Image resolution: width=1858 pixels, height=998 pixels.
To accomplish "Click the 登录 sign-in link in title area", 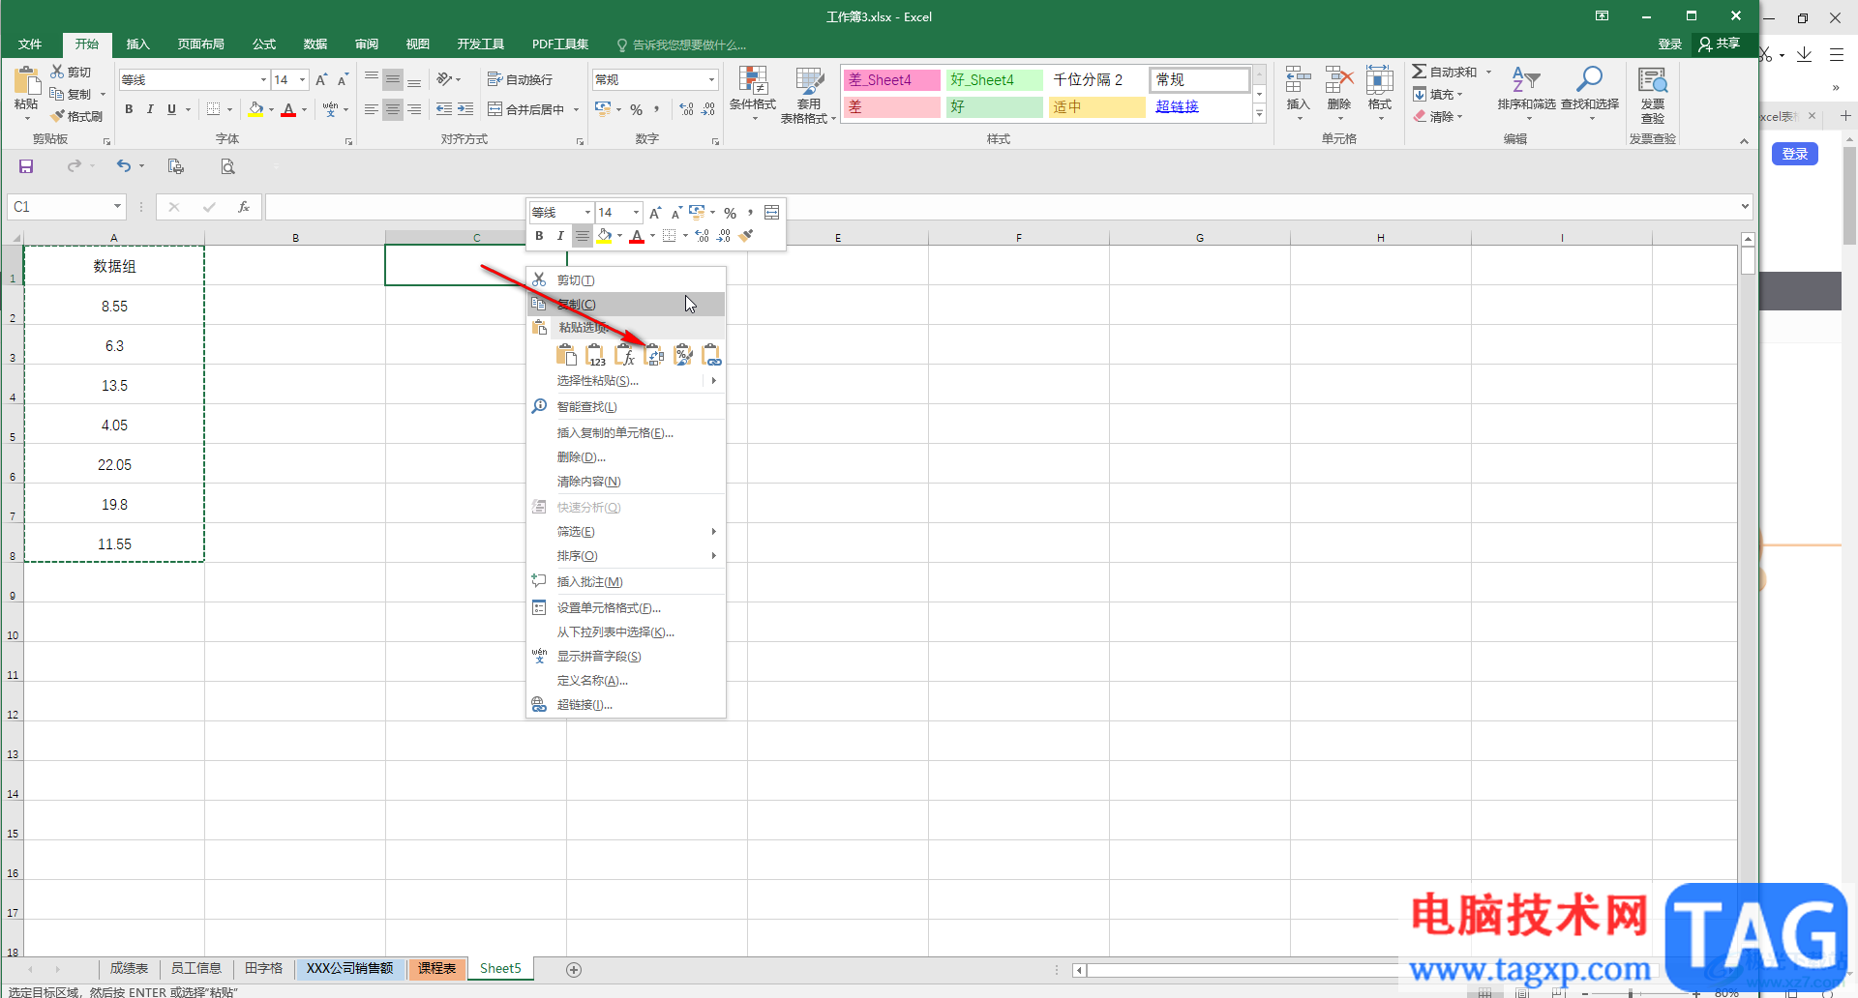I will pos(1669,44).
